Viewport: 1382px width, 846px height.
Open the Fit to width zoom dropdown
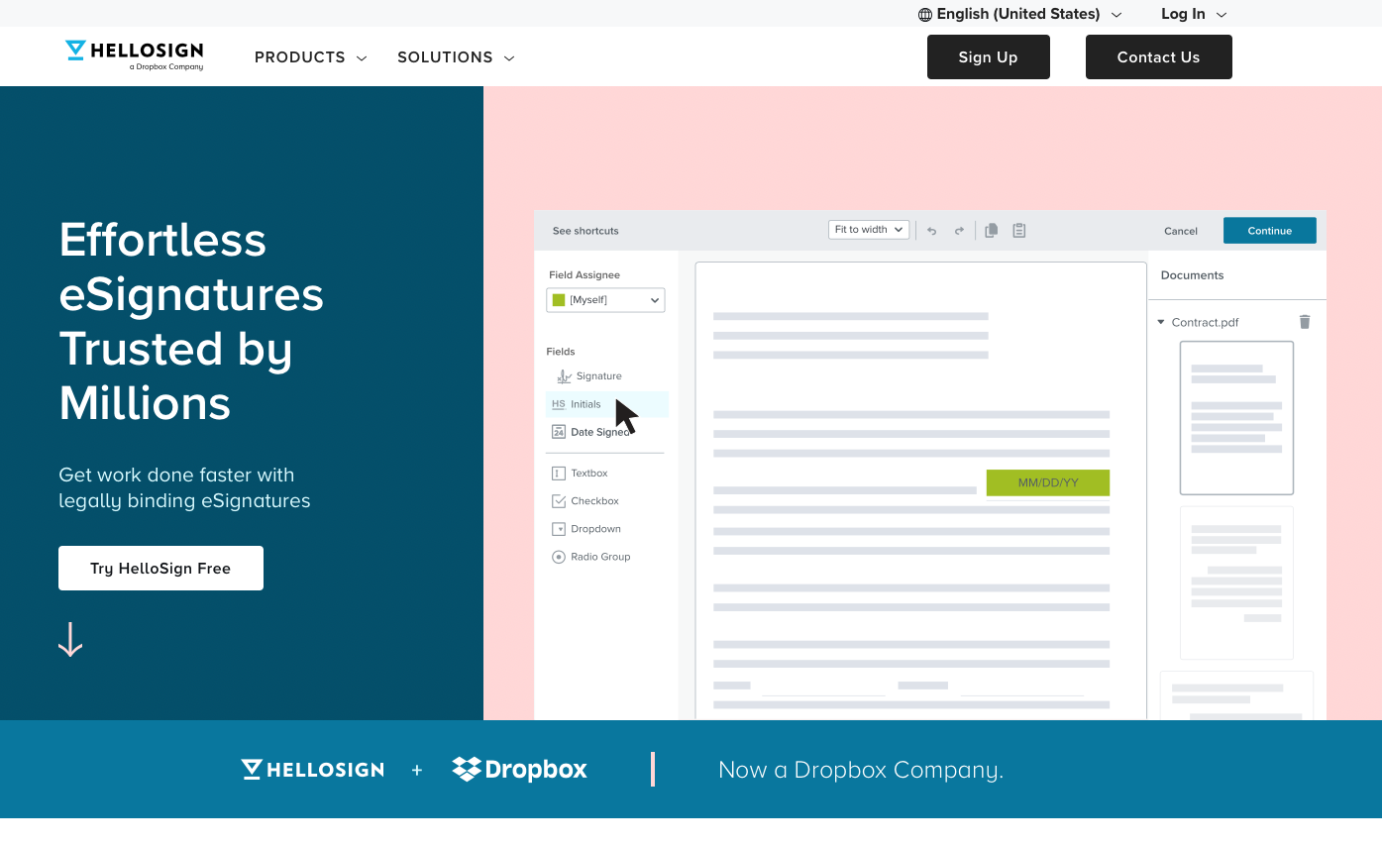(869, 230)
